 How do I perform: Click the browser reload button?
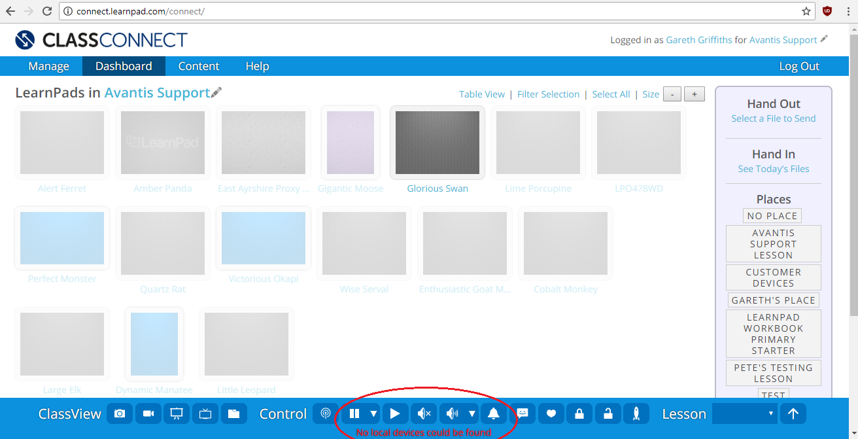47,11
